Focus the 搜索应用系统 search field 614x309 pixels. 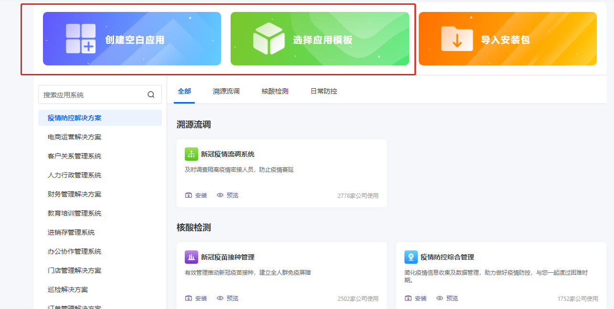(93, 94)
